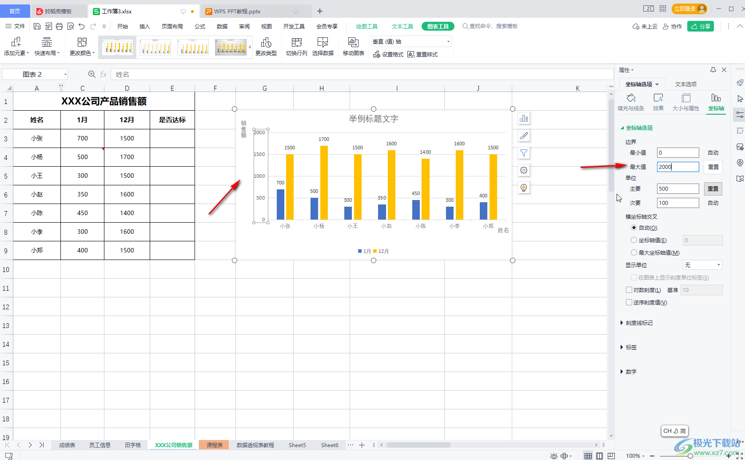Click 协作 (Collaborate) button
Image resolution: width=745 pixels, height=460 pixels.
(x=672, y=26)
